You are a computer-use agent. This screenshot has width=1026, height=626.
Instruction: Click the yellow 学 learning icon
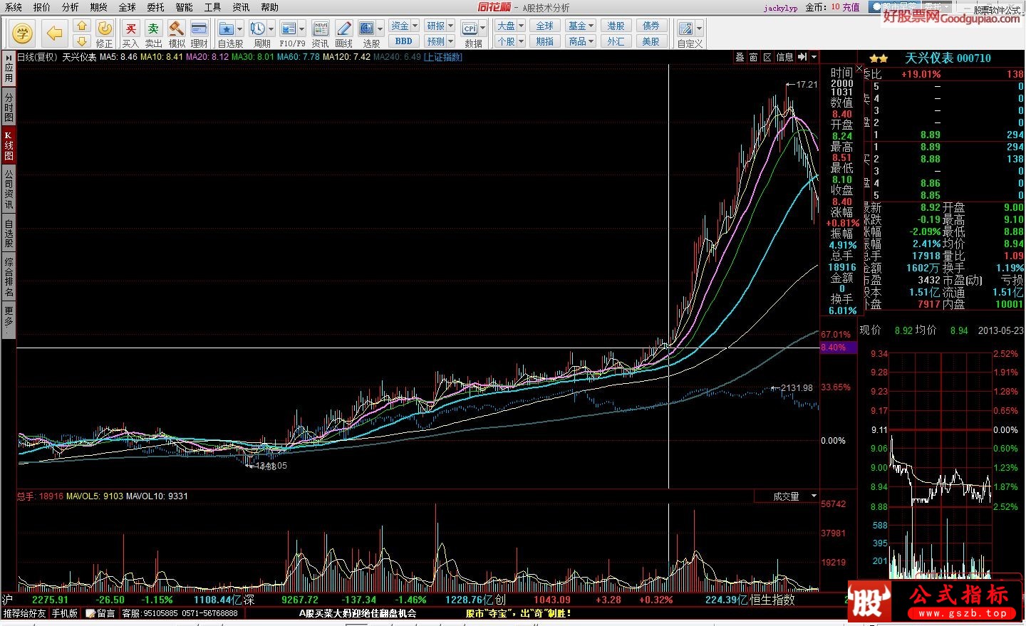point(23,32)
